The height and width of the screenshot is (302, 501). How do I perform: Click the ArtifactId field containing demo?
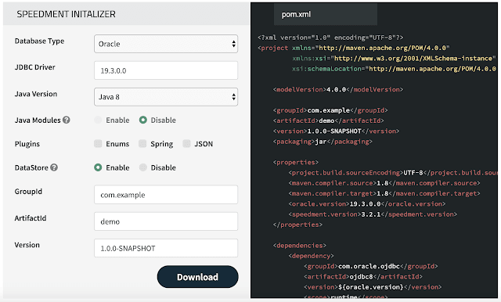tap(166, 221)
